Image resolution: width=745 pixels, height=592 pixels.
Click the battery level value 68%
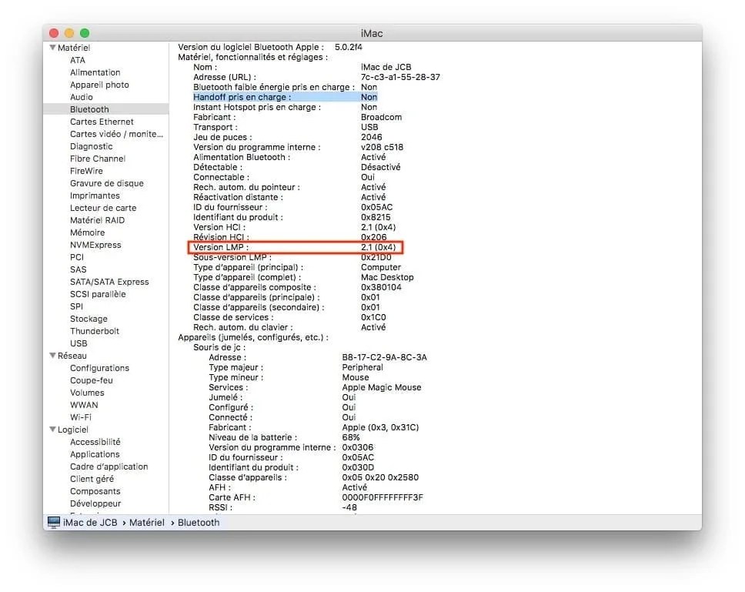351,437
